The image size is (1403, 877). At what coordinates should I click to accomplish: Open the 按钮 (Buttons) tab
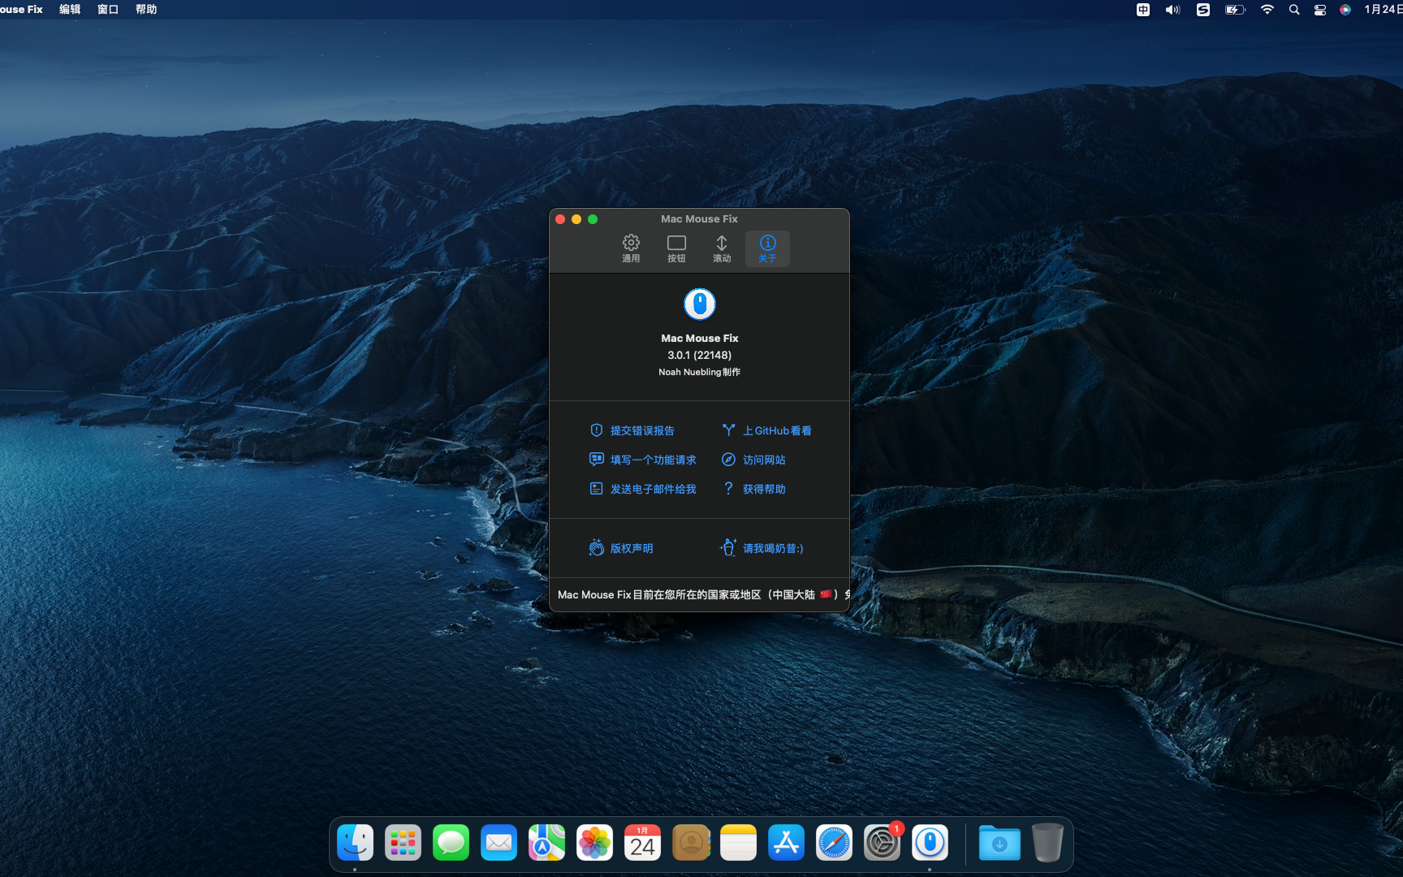676,248
